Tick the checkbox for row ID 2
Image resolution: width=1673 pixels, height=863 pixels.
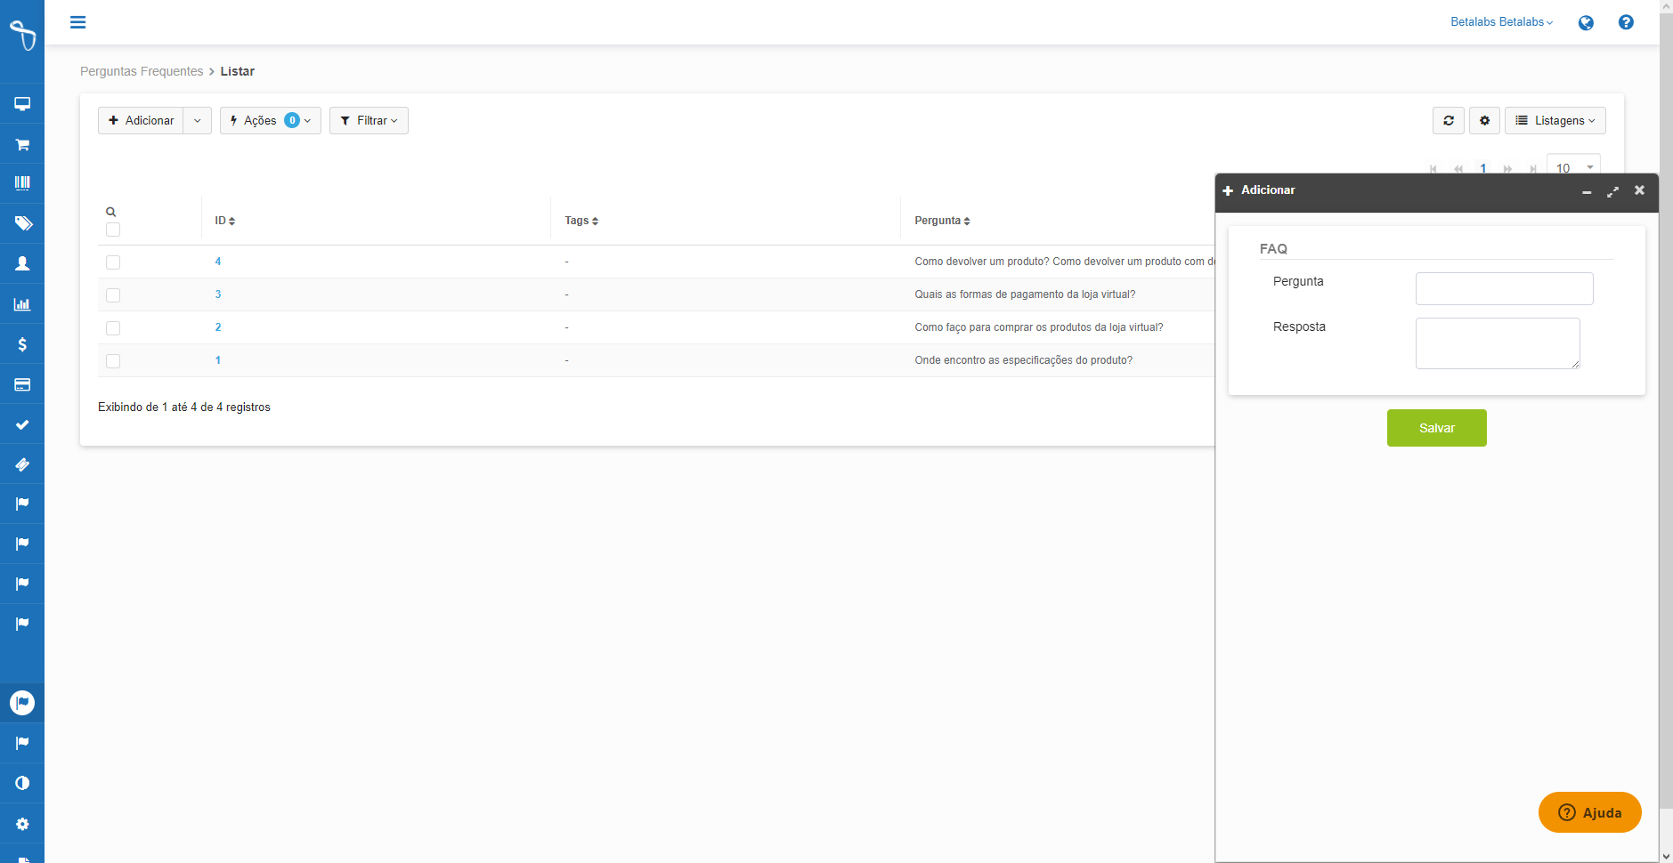coord(113,328)
